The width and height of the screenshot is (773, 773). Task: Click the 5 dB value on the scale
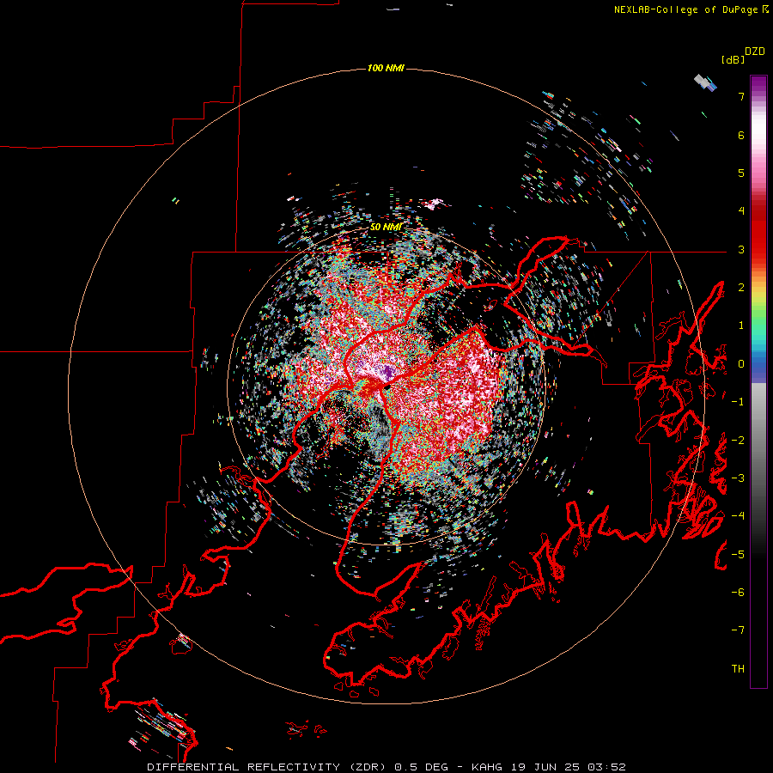coord(741,173)
